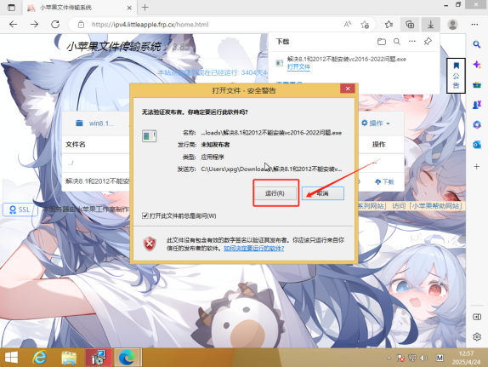Select the 解决8.1和2012 file name
The height and width of the screenshot is (367, 488).
pyautogui.click(x=98, y=181)
